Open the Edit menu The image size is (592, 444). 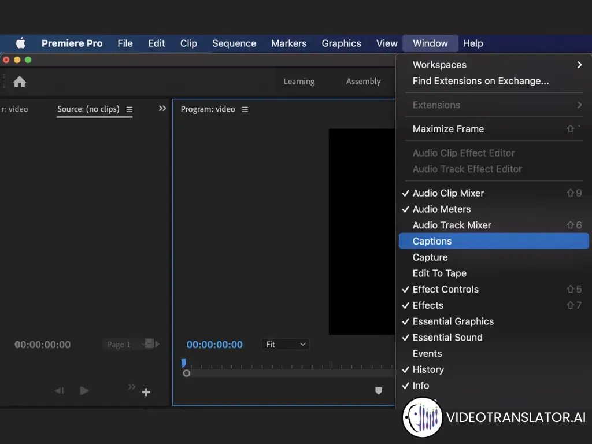(x=156, y=43)
